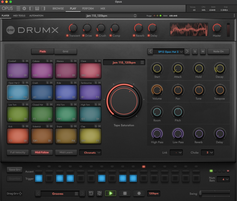
Task: Open the AUTOMATION tab
Action: point(36,16)
